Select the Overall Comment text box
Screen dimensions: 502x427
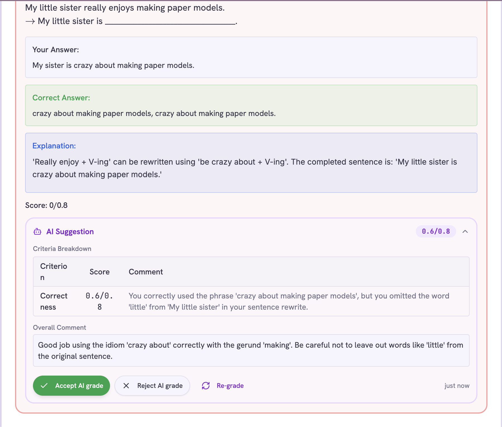251,350
